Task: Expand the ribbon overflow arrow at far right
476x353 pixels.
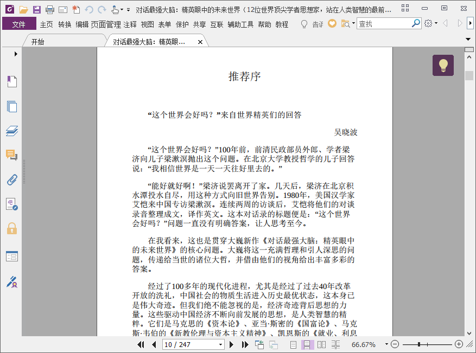Action: [x=470, y=23]
